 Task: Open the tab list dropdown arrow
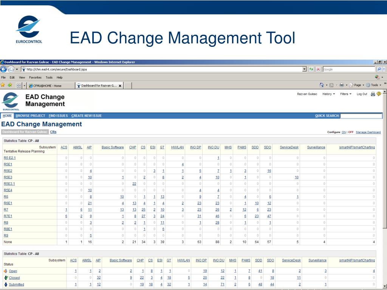[24, 86]
